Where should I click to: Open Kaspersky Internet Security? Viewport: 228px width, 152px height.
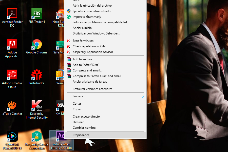pos(37,106)
